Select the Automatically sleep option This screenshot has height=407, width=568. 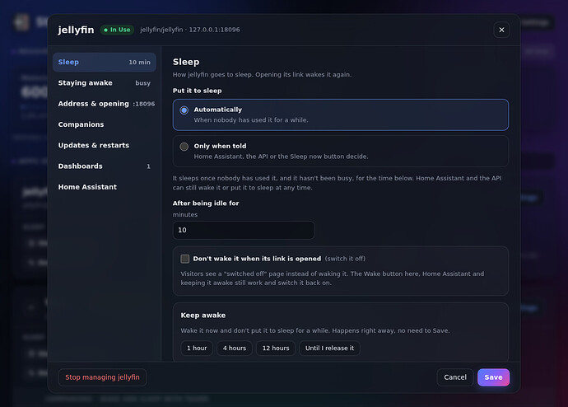coord(341,115)
